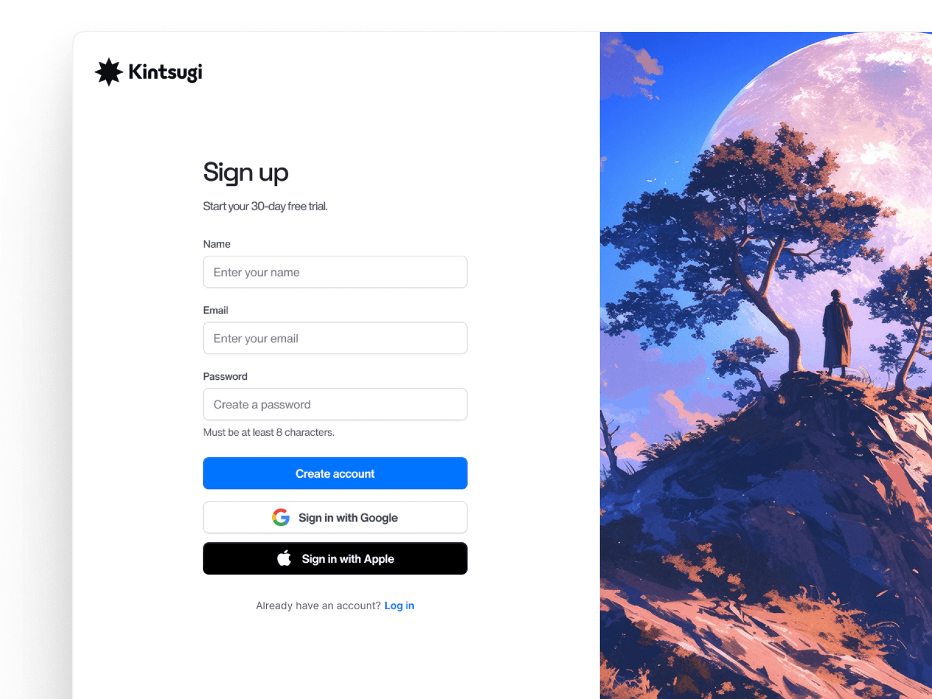Click the Create a password field
Image resolution: width=932 pixels, height=699 pixels.
click(x=335, y=404)
